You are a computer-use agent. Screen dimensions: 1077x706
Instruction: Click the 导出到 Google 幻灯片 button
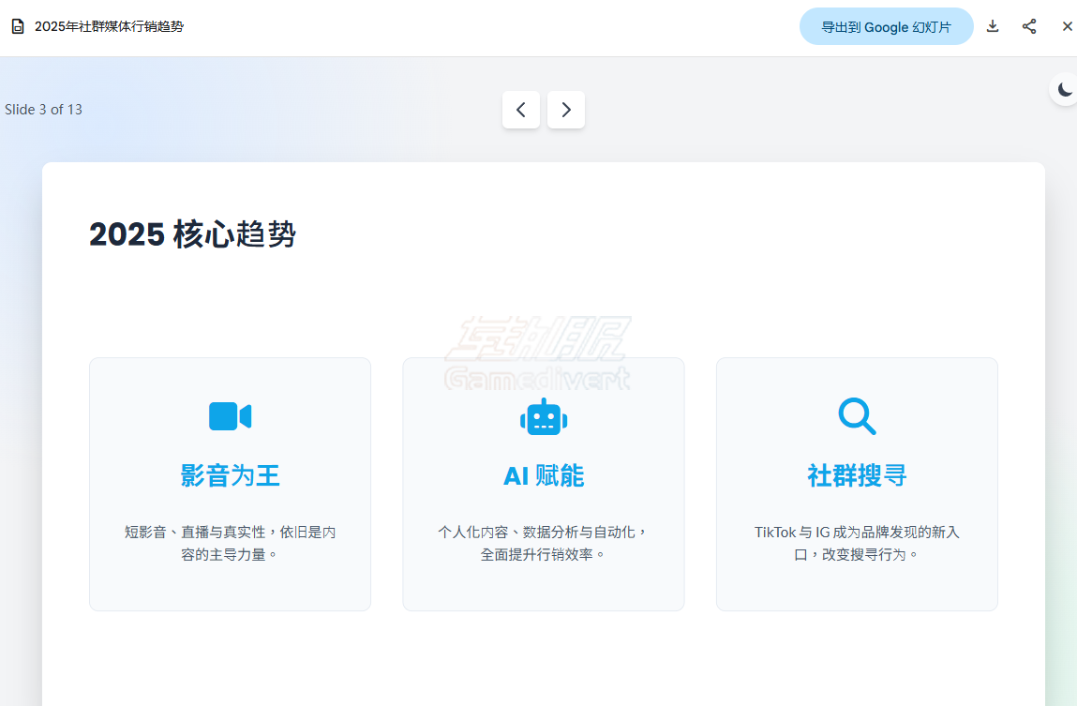(886, 26)
